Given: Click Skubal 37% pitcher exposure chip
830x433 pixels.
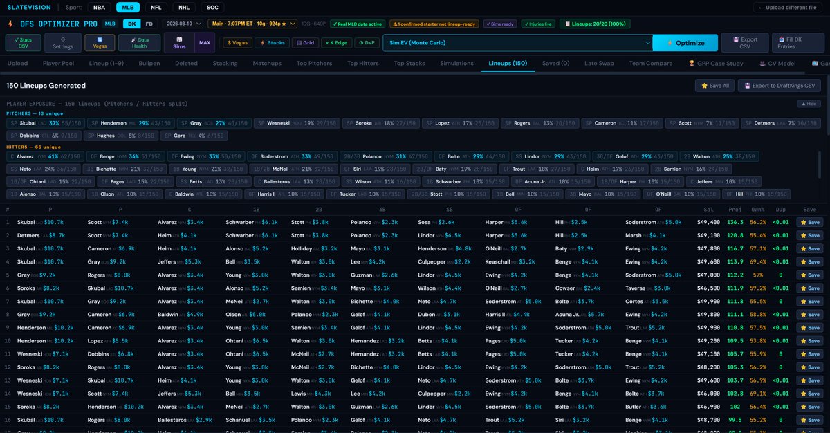Looking at the screenshot, I should [x=44, y=123].
